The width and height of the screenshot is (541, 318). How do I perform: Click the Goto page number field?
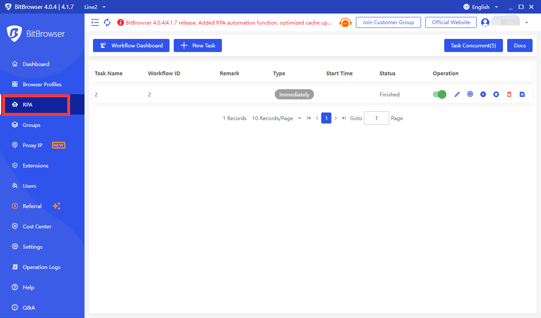tap(377, 118)
